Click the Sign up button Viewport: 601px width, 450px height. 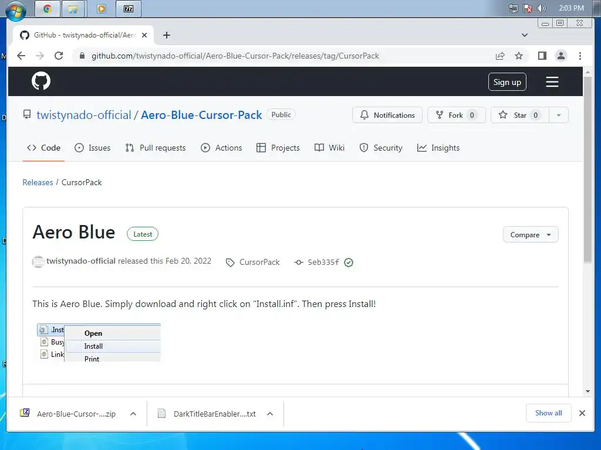pos(507,82)
